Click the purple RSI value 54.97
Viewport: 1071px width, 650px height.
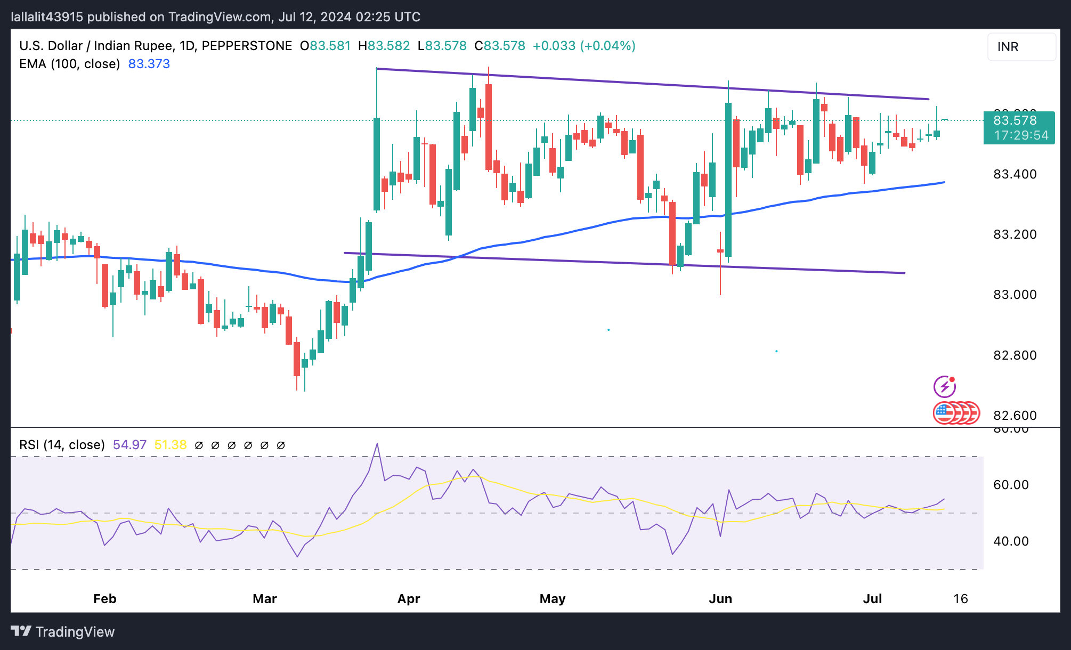129,445
